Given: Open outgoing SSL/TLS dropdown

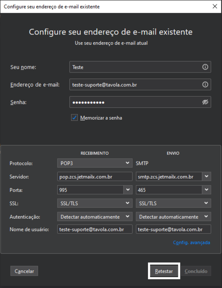Looking at the screenshot, I should 173,203.
